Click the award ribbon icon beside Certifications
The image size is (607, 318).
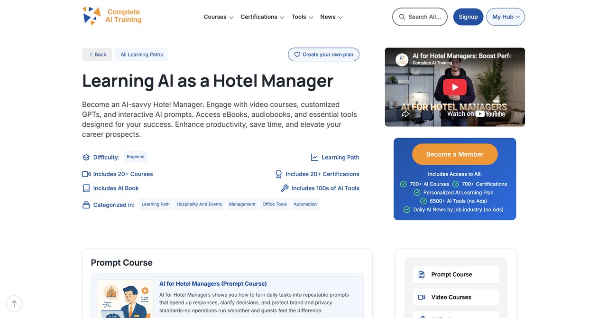click(279, 174)
